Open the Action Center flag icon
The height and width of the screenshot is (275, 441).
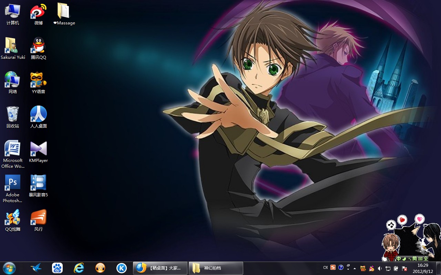click(404, 268)
